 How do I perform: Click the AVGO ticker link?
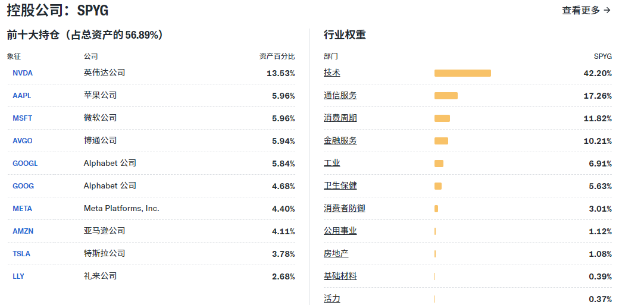point(23,141)
